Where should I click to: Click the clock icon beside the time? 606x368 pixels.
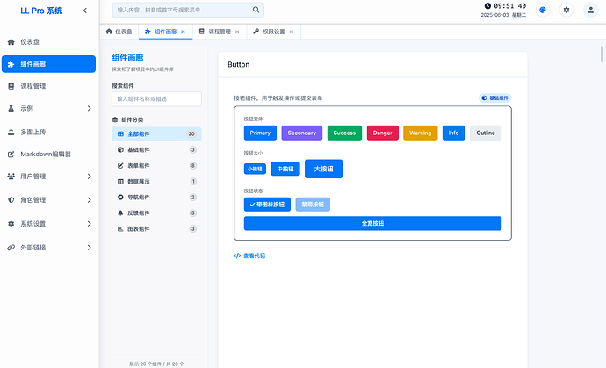tap(487, 6)
